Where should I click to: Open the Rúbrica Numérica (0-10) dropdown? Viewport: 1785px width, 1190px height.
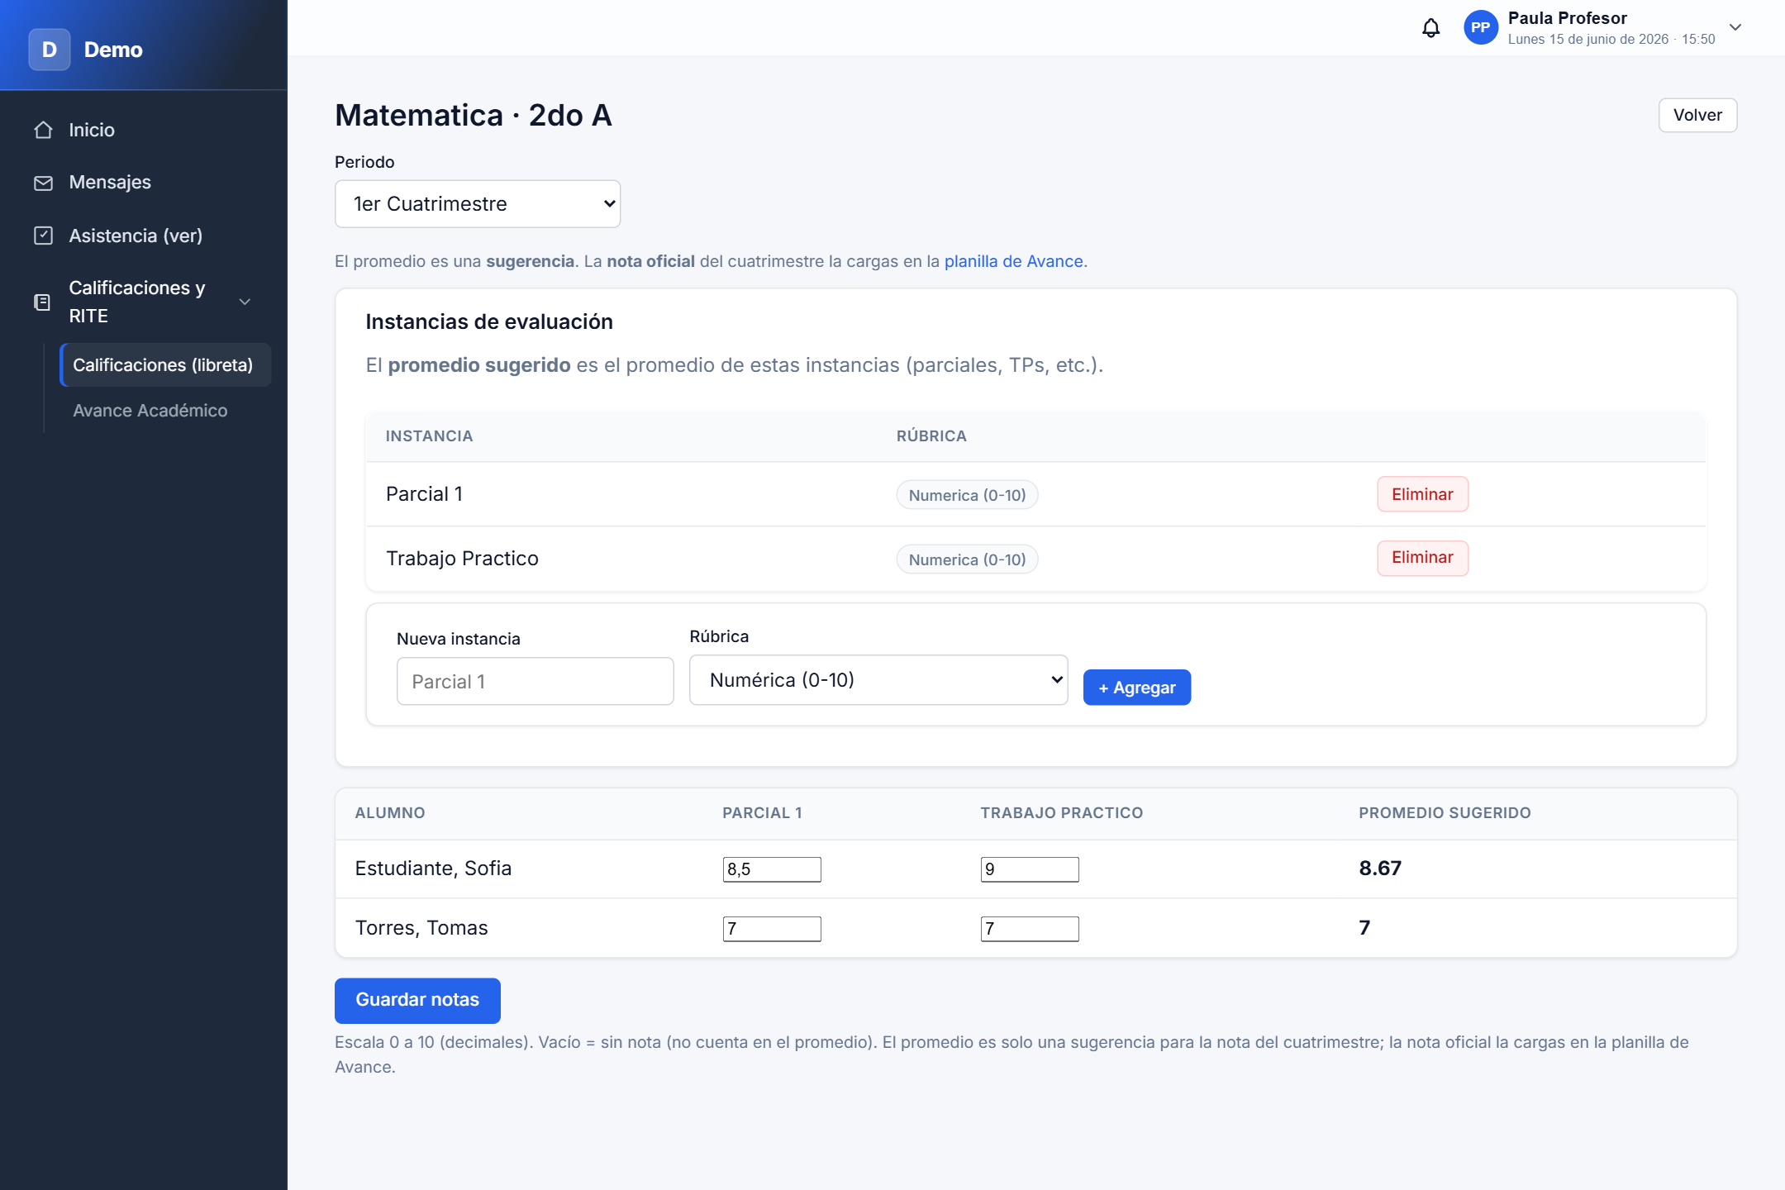pyautogui.click(x=878, y=680)
